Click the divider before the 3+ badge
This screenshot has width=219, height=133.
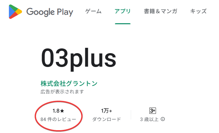coord(130,115)
